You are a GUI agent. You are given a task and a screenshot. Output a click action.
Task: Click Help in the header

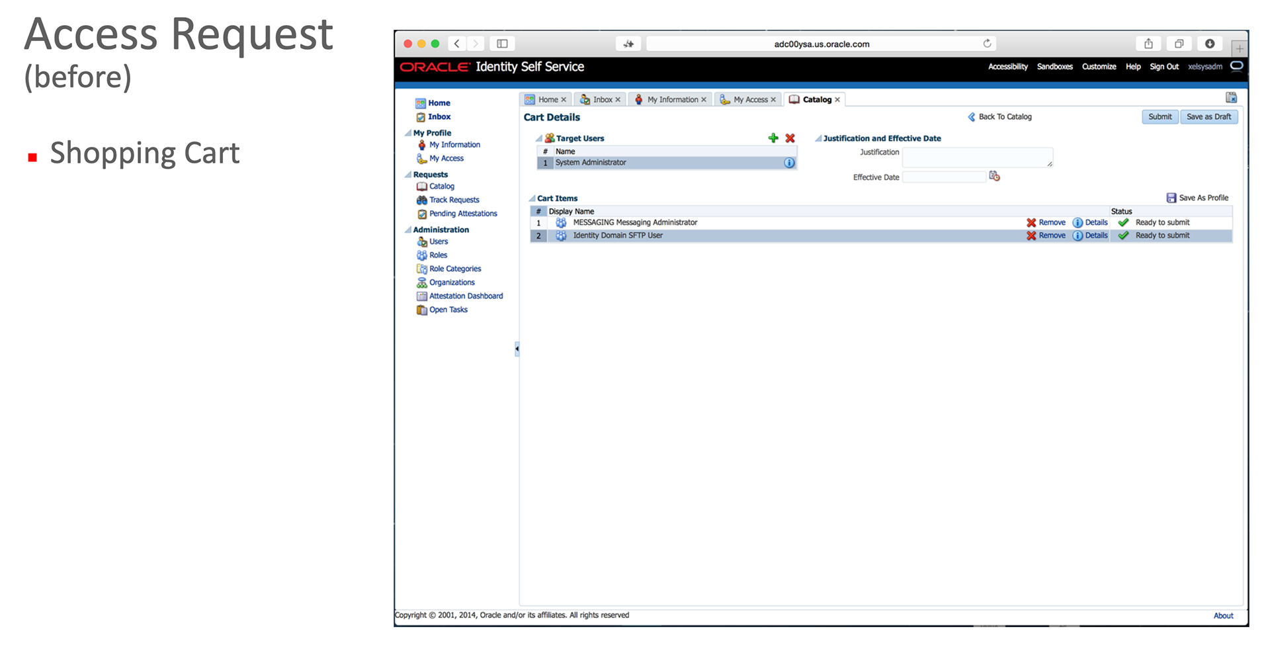1133,67
